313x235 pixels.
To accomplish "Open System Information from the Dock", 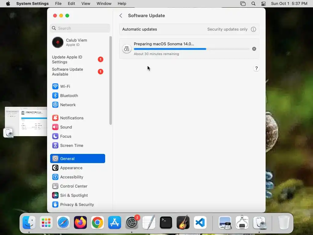I will [x=242, y=222].
